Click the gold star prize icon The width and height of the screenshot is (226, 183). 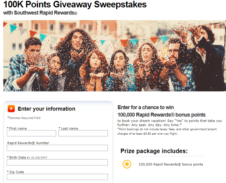click(x=127, y=164)
